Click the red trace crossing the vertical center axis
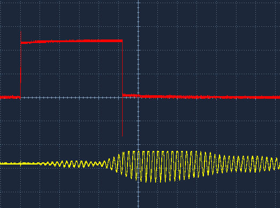The width and height of the screenshot is (280, 208). point(138,96)
